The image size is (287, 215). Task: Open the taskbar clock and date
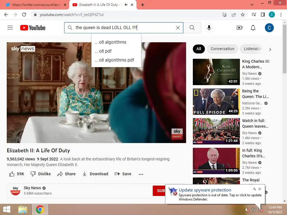pos(275,210)
